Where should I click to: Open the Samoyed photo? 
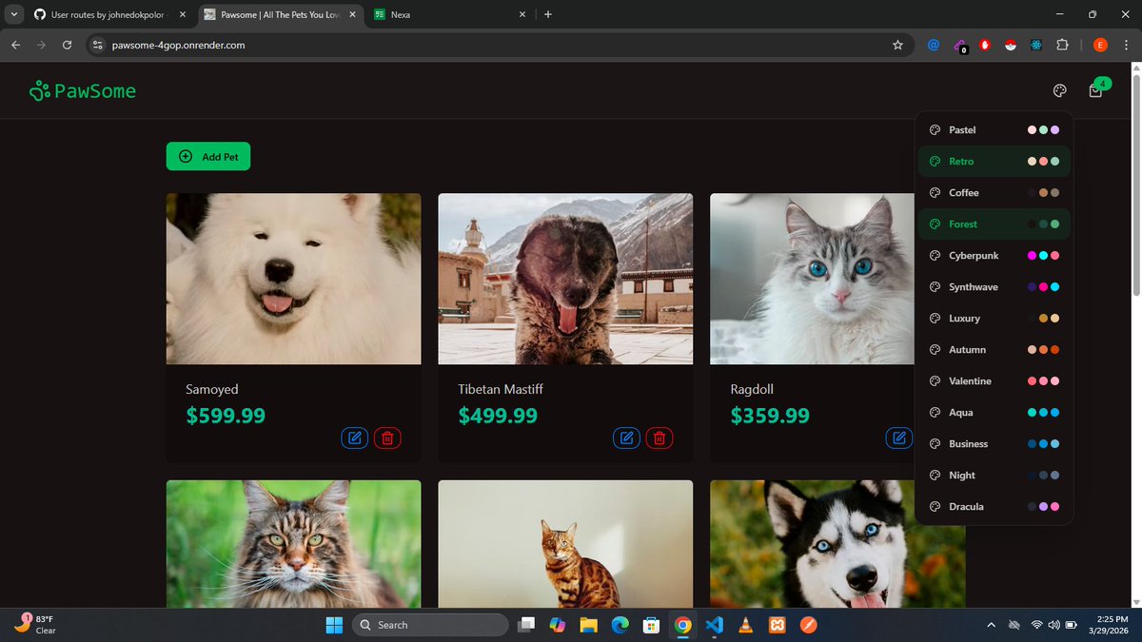tap(293, 279)
